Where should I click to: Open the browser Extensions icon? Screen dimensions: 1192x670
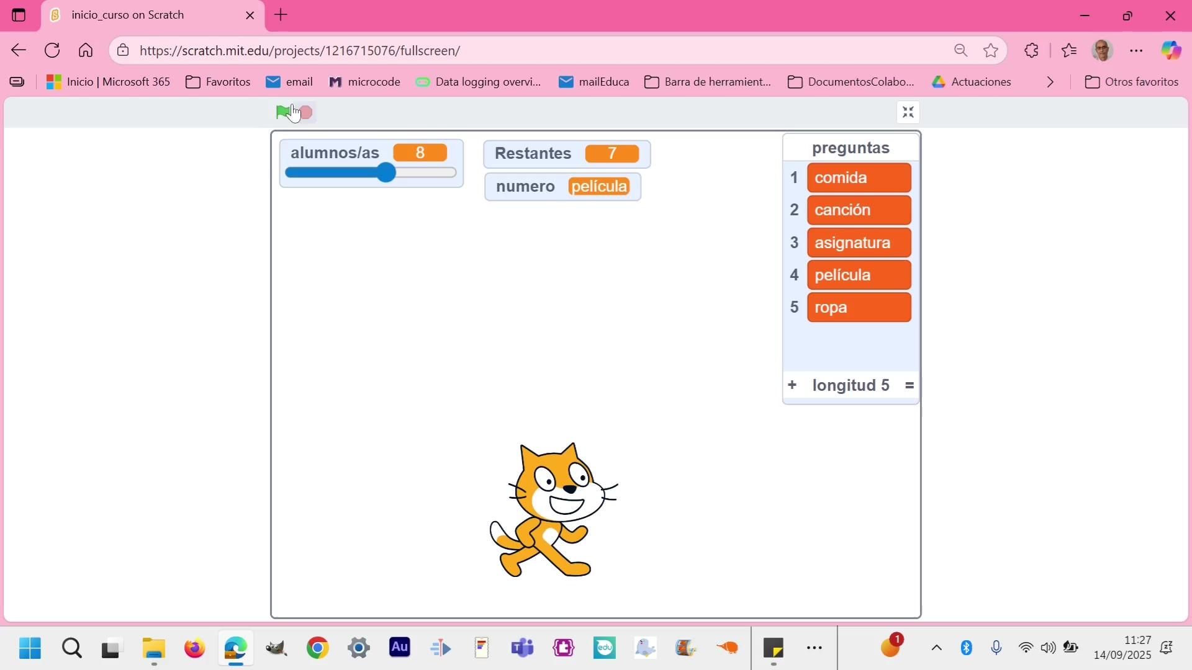point(1031,50)
